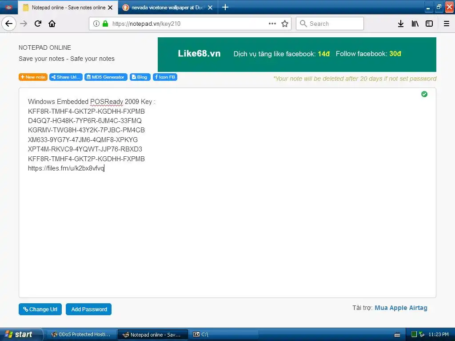The width and height of the screenshot is (455, 341).
Task: Reload the current page
Action: (38, 24)
